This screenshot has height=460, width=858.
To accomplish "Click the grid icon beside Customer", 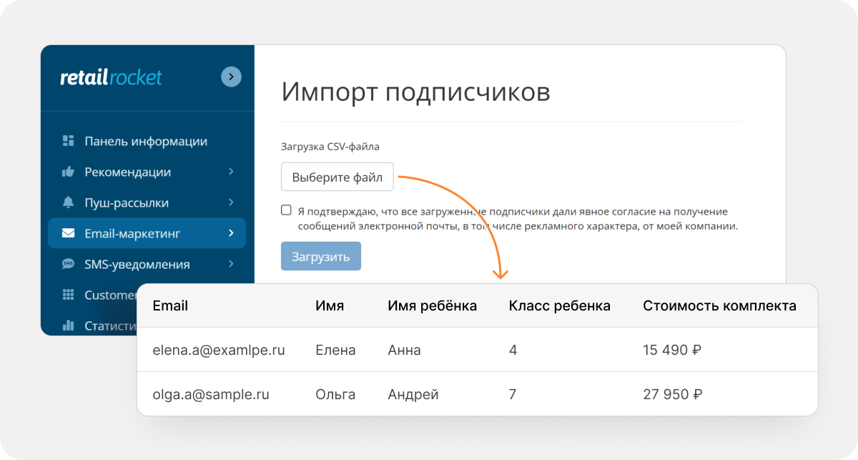I will [69, 295].
